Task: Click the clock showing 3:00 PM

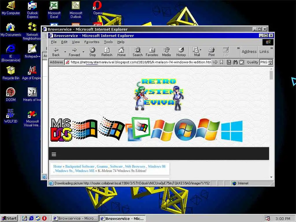Action: pos(283,219)
